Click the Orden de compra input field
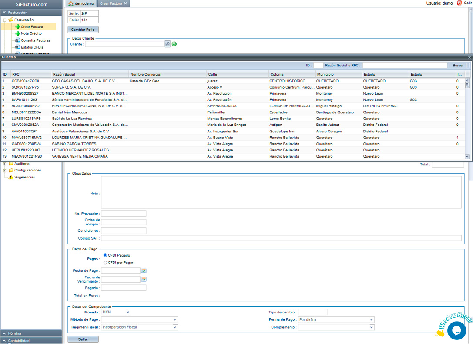This screenshot has width=473, height=349. (124, 222)
